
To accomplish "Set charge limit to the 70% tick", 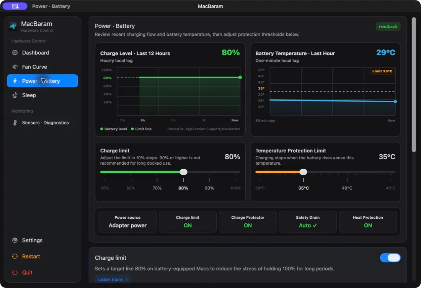I will coord(157,180).
